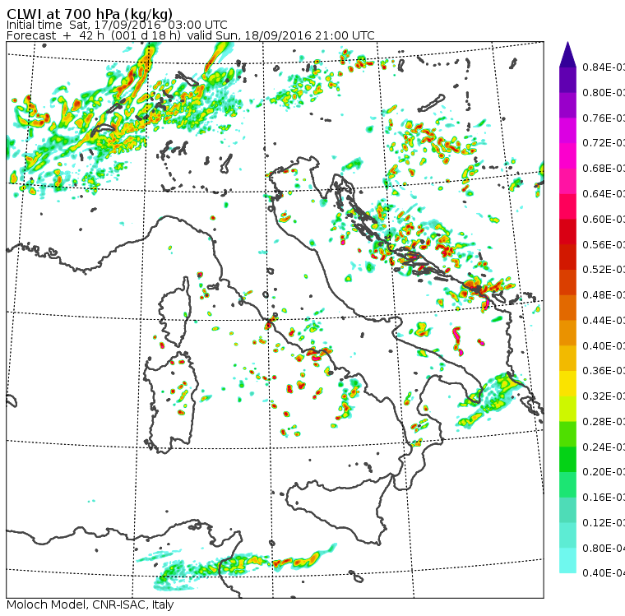This screenshot has width=625, height=616.
Task: Click the 0.84E-03 legend label
Action: [x=604, y=67]
